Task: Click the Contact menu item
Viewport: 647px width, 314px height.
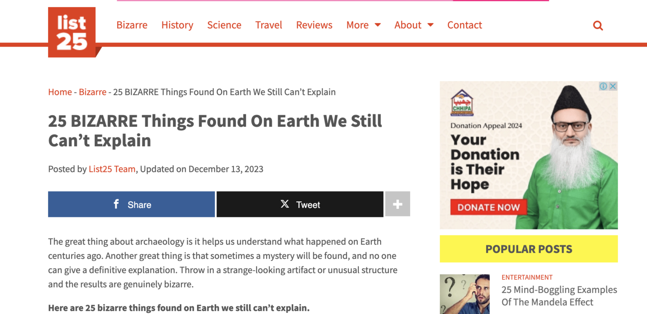Action: (464, 25)
